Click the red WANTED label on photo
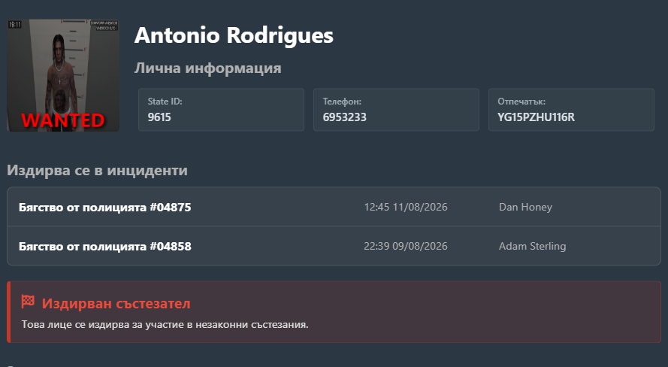 pyautogui.click(x=63, y=120)
